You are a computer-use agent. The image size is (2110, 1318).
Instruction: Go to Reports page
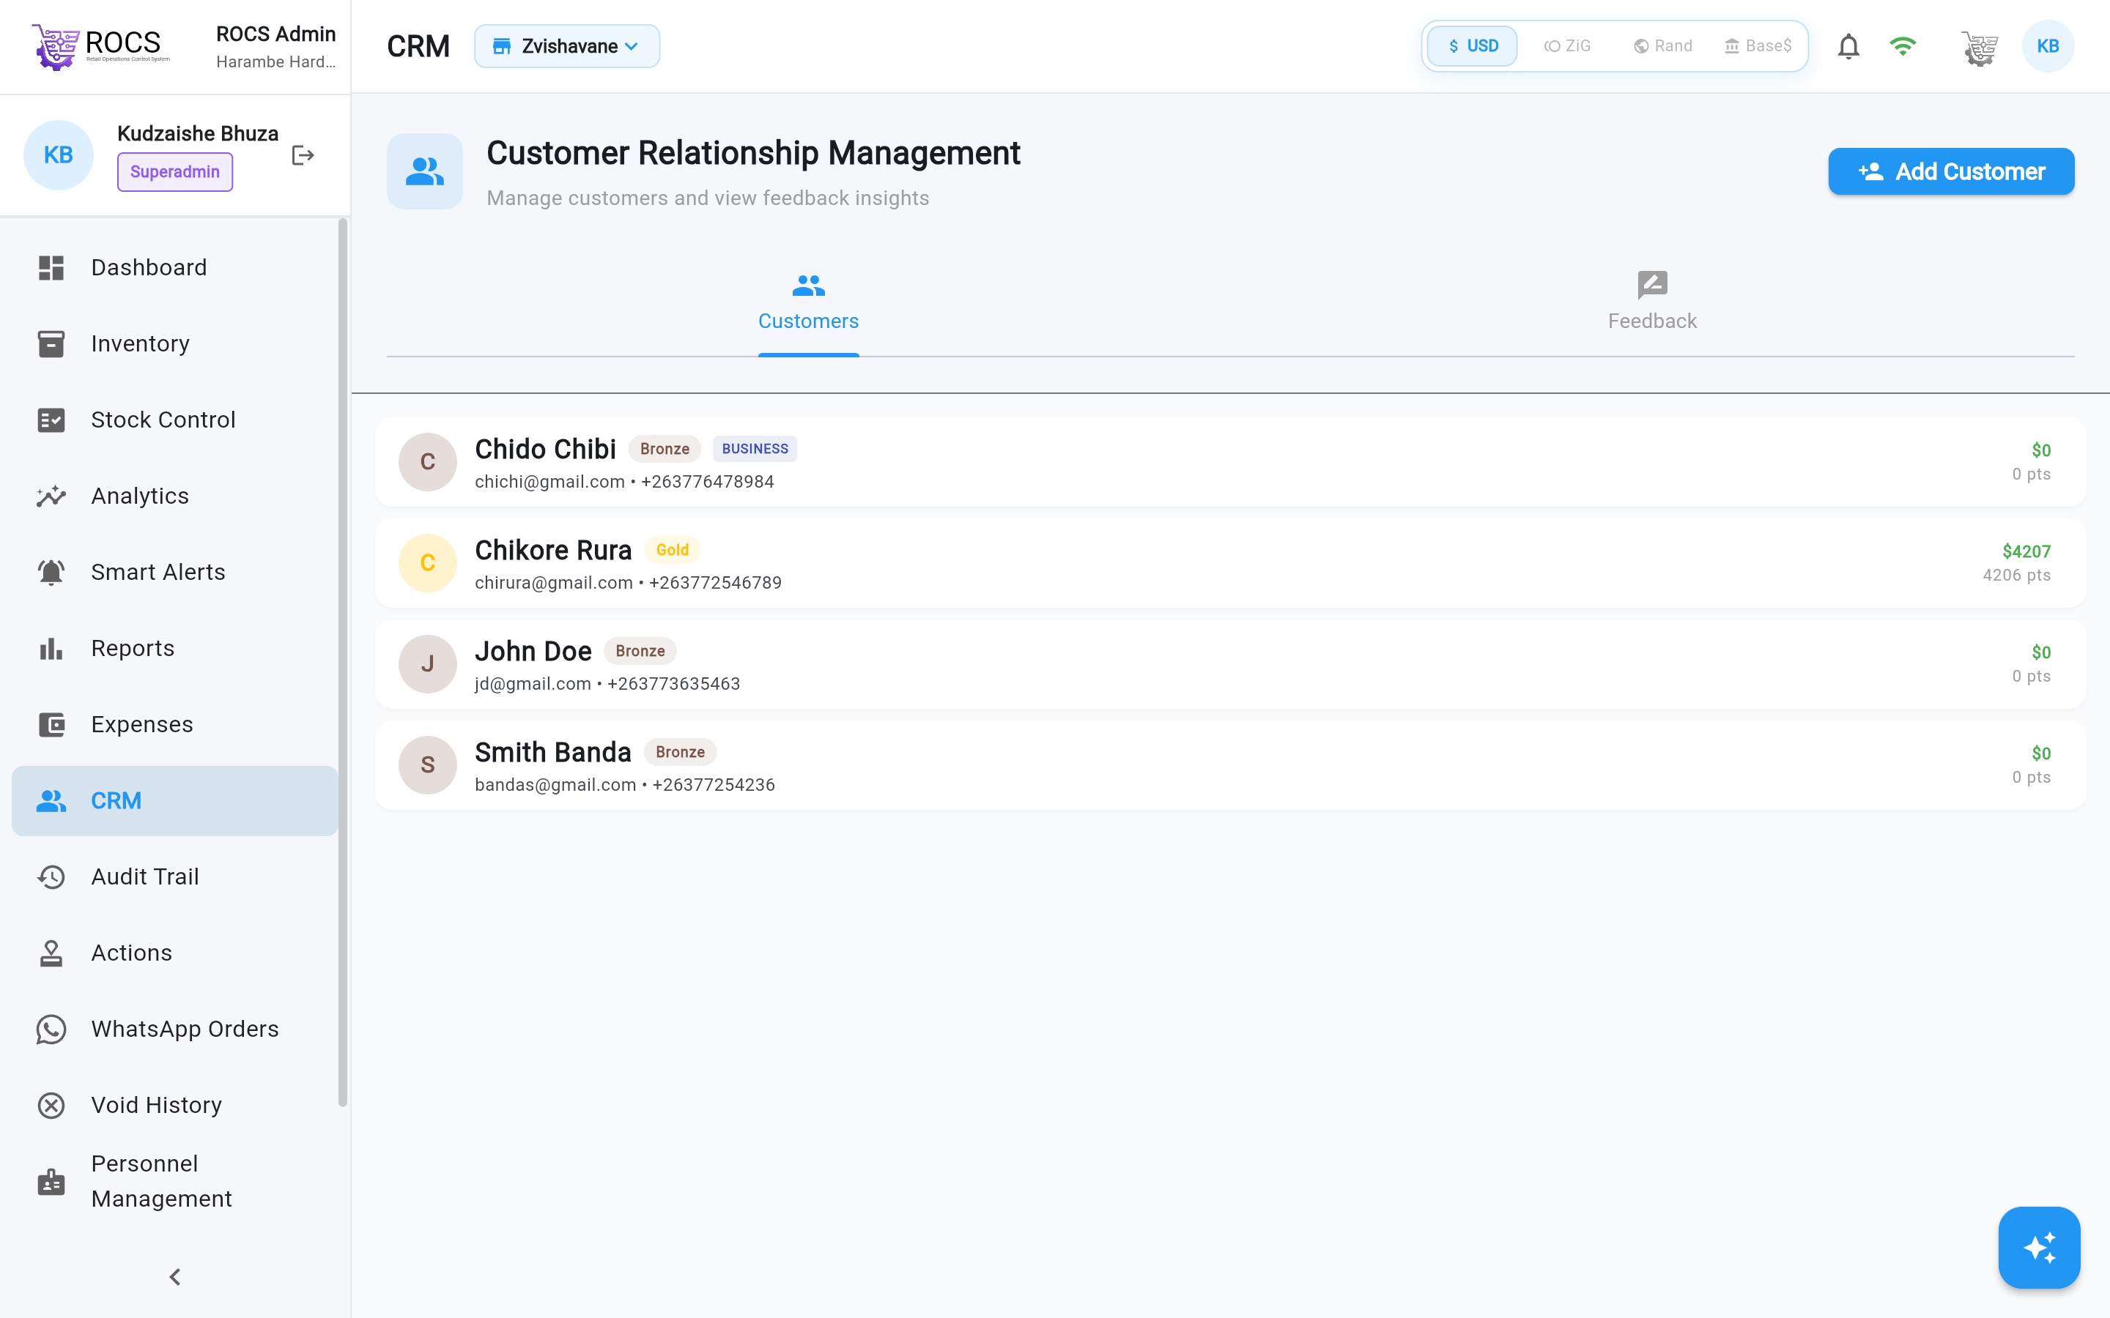pyautogui.click(x=174, y=649)
